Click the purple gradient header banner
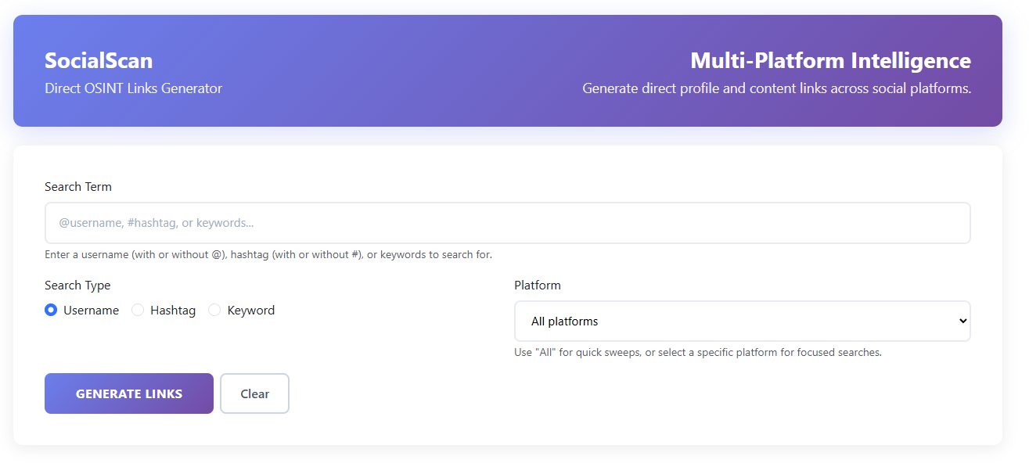 pyautogui.click(x=507, y=23)
